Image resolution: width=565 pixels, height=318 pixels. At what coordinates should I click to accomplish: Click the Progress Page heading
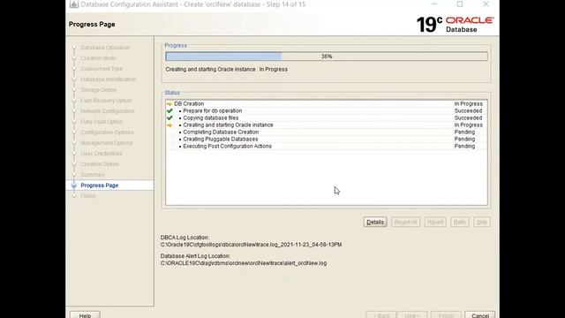(x=92, y=24)
